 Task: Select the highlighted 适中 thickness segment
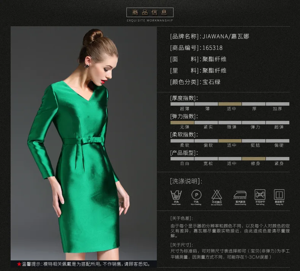230,104
